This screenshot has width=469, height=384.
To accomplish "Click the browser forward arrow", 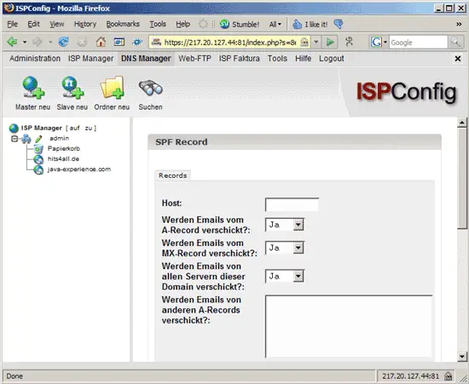I will click(x=38, y=42).
